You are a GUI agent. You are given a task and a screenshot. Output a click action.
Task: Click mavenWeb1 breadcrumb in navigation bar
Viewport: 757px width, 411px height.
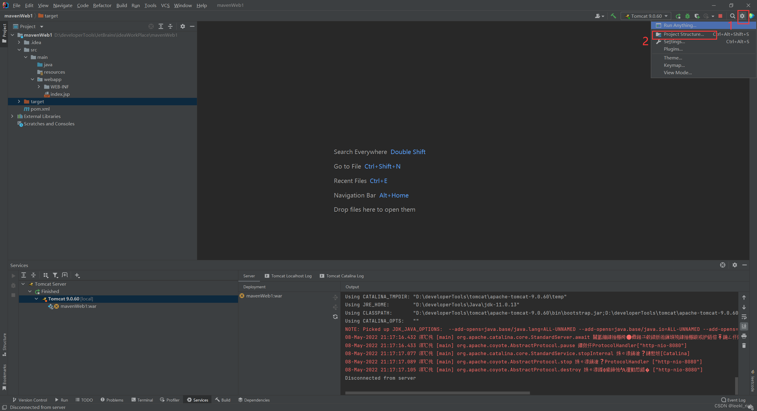click(18, 16)
